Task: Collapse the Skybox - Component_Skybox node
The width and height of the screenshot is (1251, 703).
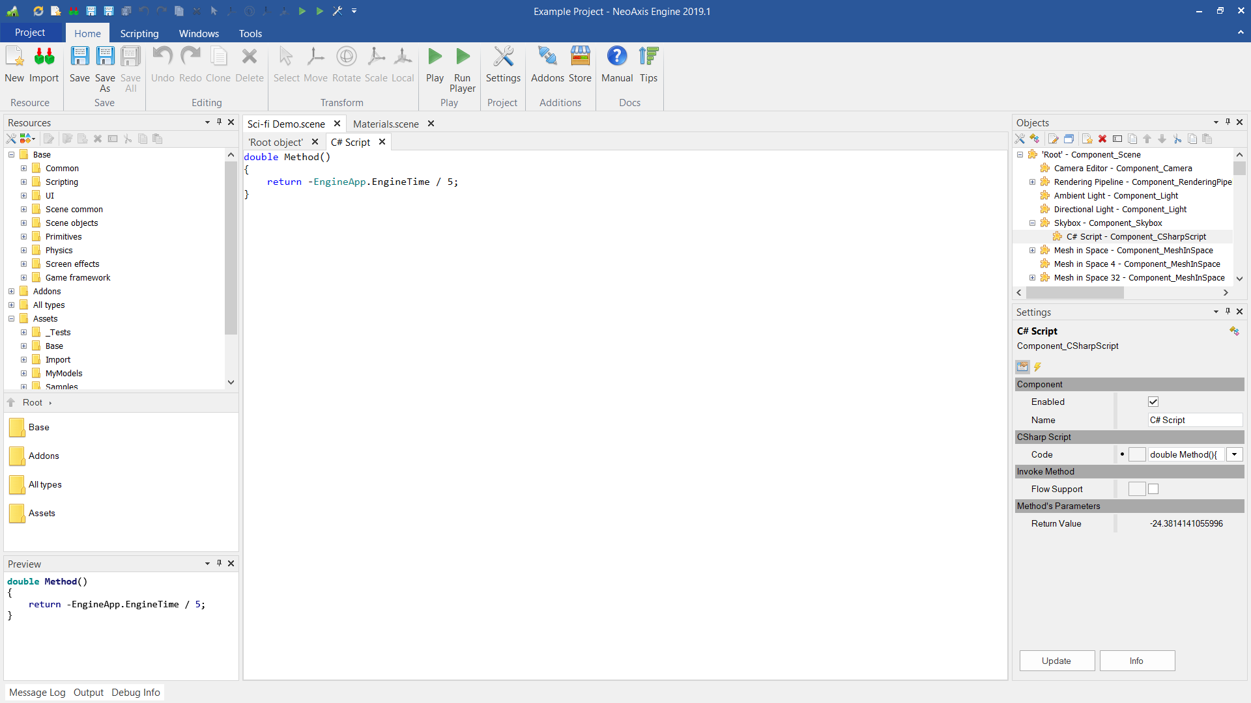Action: [x=1032, y=223]
